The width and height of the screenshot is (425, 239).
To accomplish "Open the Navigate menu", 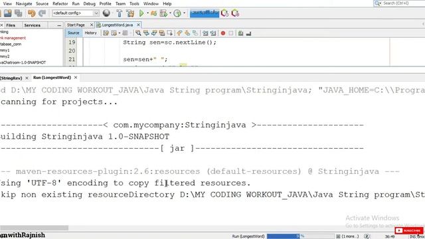I will [x=24, y=4].
